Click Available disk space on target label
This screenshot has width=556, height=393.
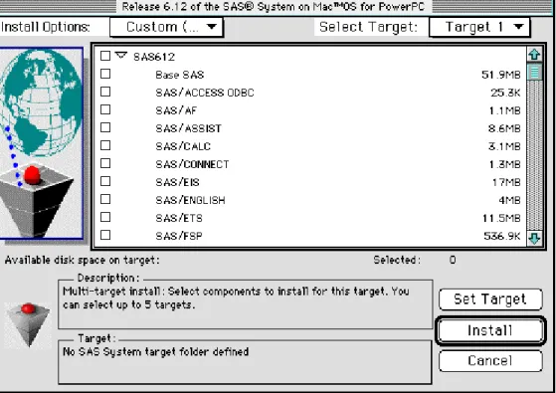pyautogui.click(x=83, y=260)
